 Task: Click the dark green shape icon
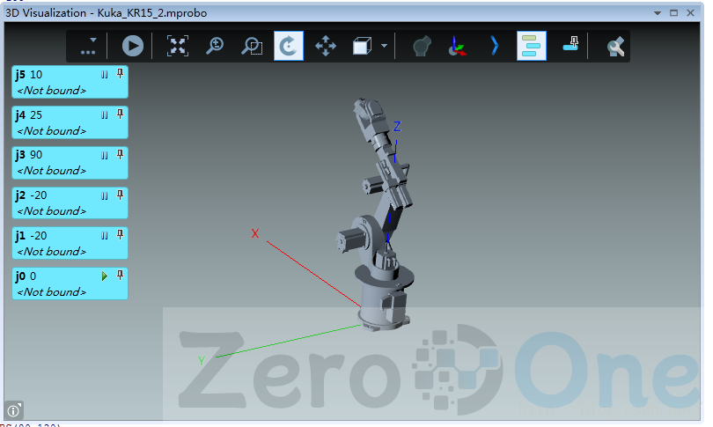click(422, 46)
